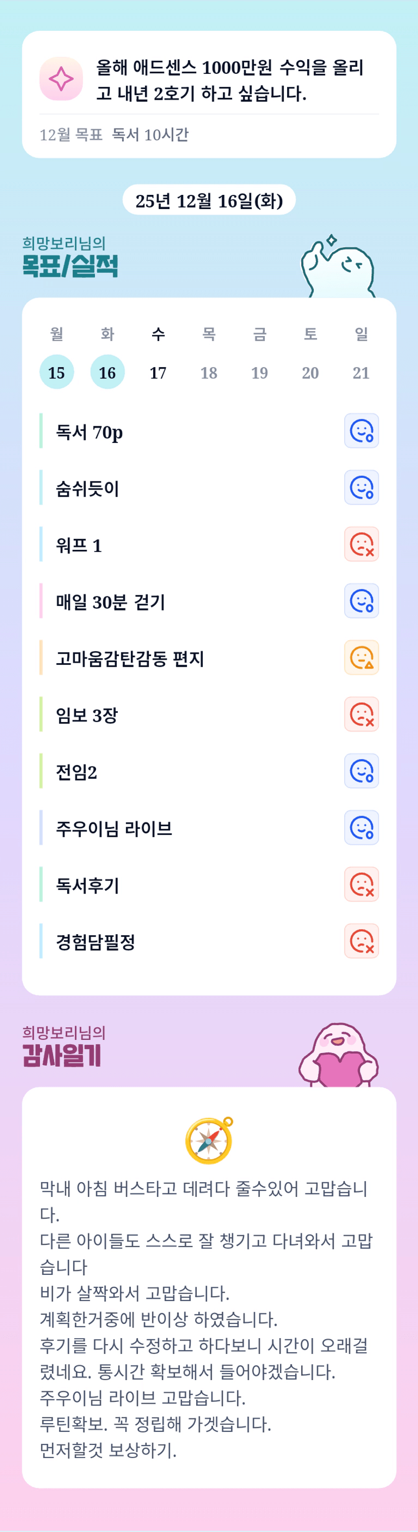Image resolution: width=418 pixels, height=1532 pixels.
Task: Click blue smiley icon for 전임2
Action: [361, 771]
